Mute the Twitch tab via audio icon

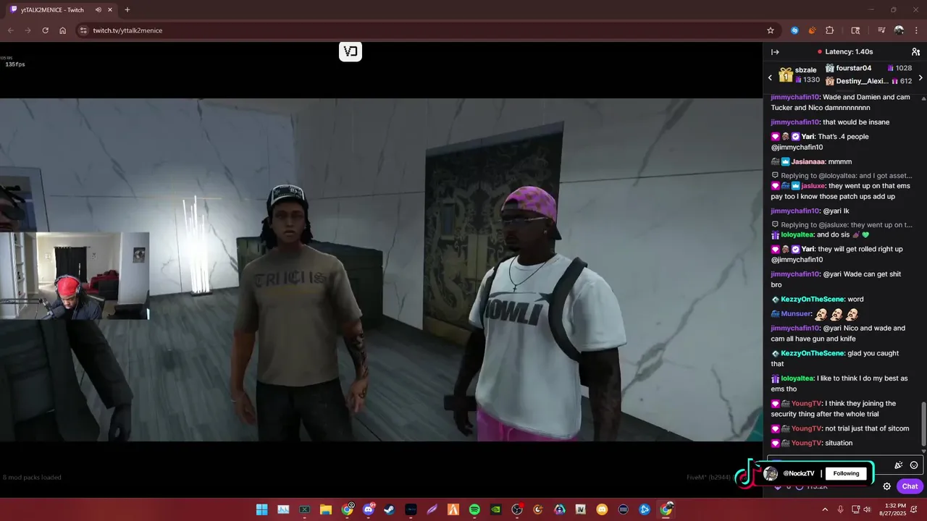point(98,10)
